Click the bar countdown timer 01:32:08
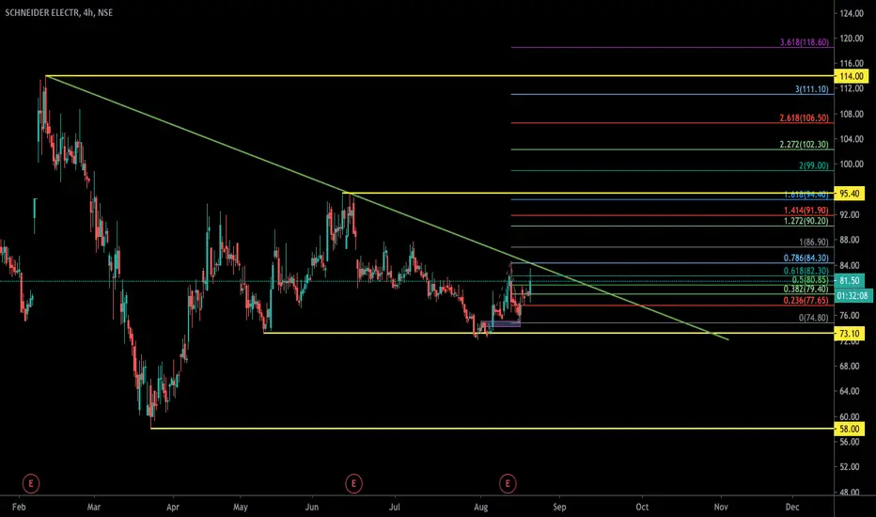The height and width of the screenshot is (517, 876). click(x=853, y=296)
